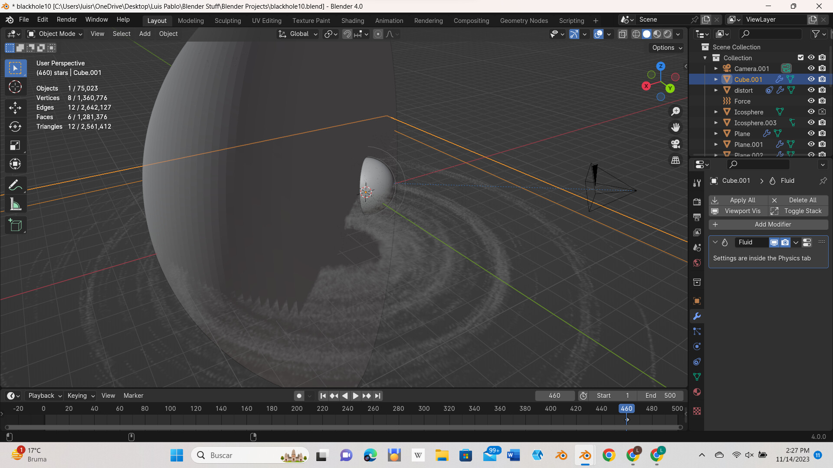Screen dimensions: 833x468
Task: Activate the Rotate tool
Action: click(x=15, y=127)
